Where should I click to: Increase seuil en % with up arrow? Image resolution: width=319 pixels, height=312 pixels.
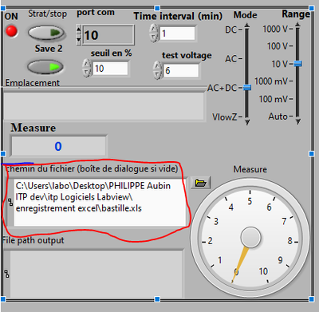coord(87,64)
